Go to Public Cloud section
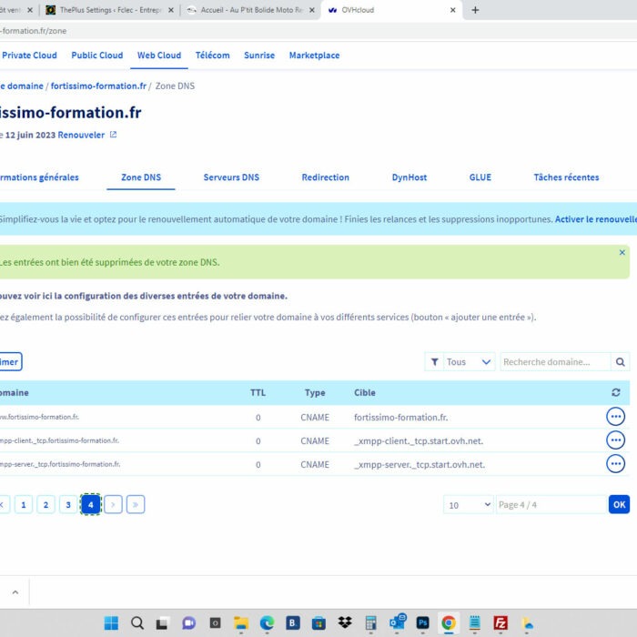The height and width of the screenshot is (637, 637). (97, 56)
